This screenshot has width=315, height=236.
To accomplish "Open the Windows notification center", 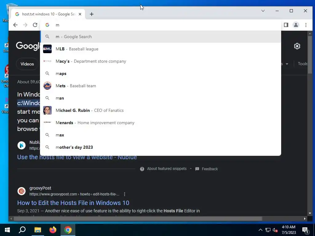I will click(305, 230).
